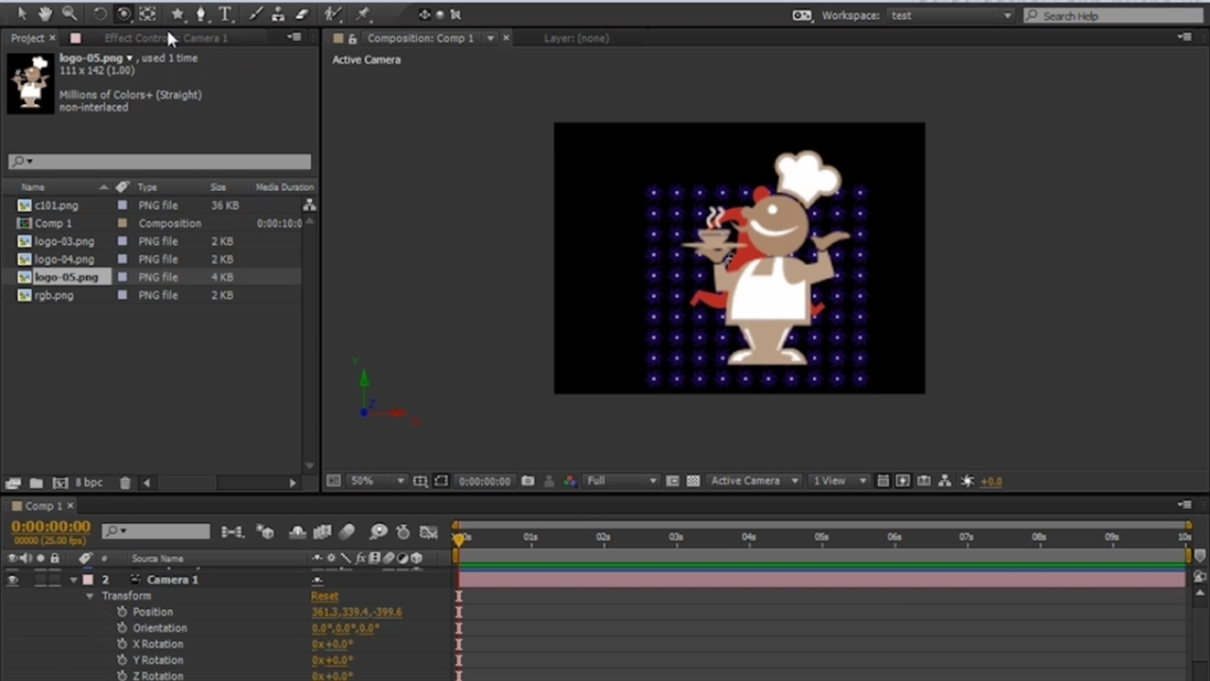Select the Clone Stamp tool
This screenshot has height=681, width=1210.
point(278,14)
